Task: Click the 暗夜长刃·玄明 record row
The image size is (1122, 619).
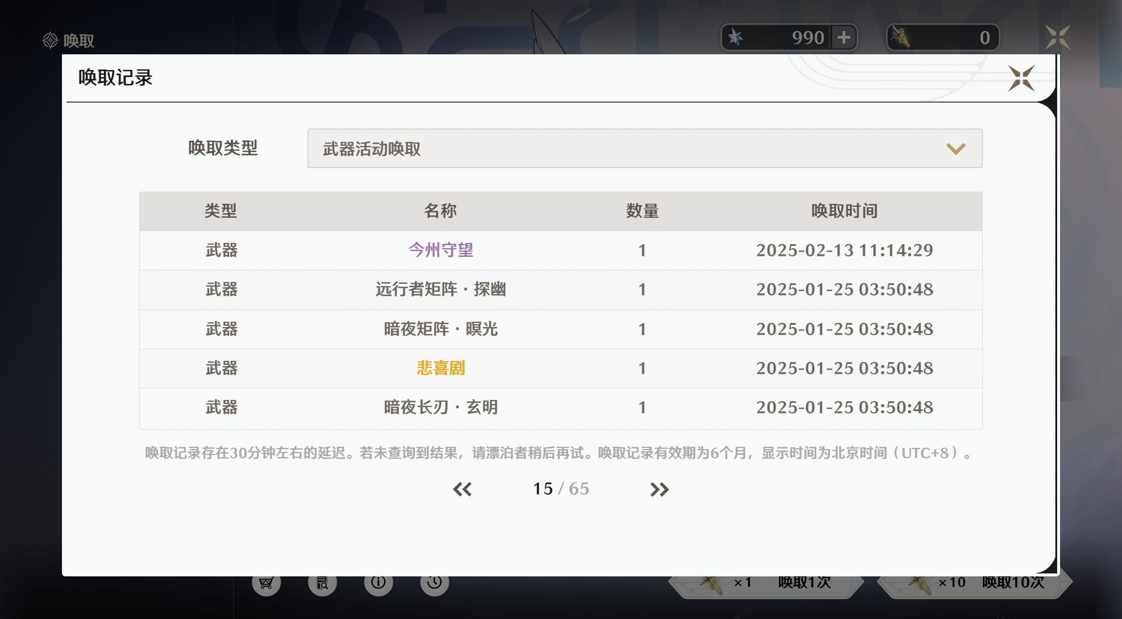Action: [441, 408]
